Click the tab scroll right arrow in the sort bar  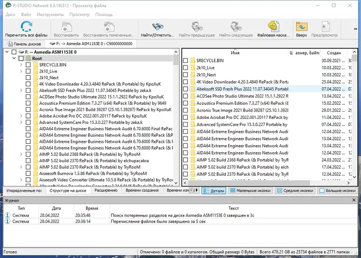click(x=197, y=190)
